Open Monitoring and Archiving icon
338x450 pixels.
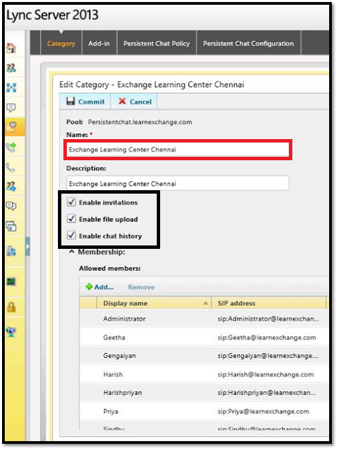click(11, 281)
